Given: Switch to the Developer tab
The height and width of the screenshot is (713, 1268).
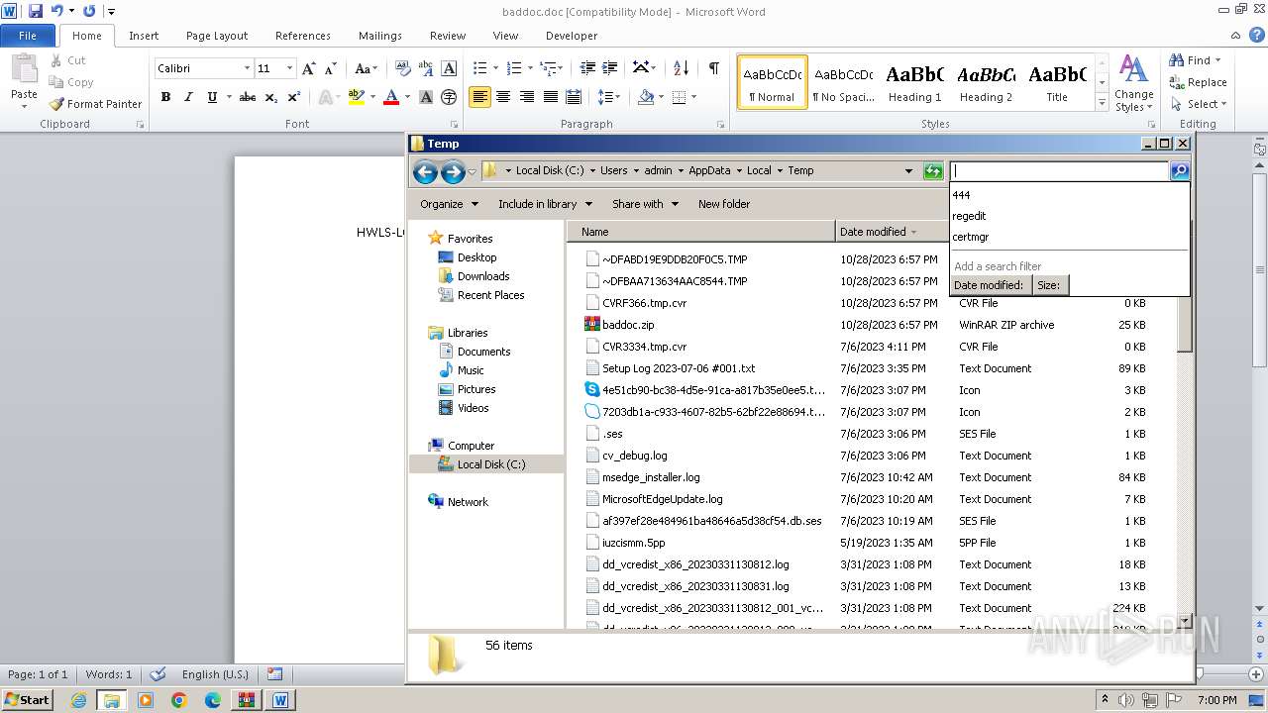Looking at the screenshot, I should pos(572,36).
